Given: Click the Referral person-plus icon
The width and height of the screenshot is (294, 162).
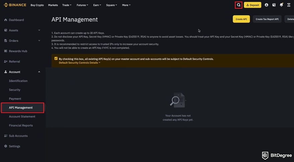Looking at the screenshot, I should pos(6,62).
